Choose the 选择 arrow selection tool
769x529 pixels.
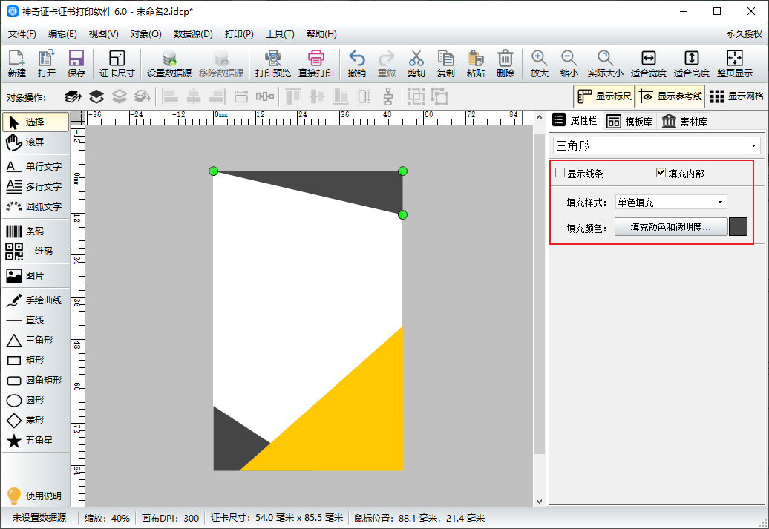[x=36, y=122]
